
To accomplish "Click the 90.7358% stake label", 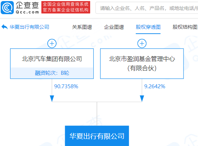I will [66, 86].
